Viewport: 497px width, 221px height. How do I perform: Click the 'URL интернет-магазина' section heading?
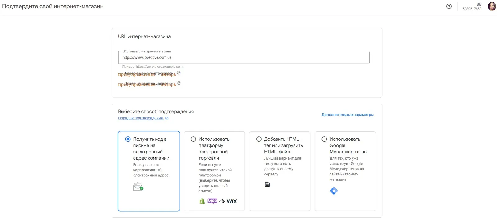point(144,36)
